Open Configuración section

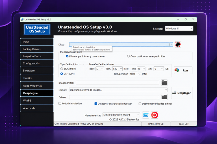(x=37, y=63)
